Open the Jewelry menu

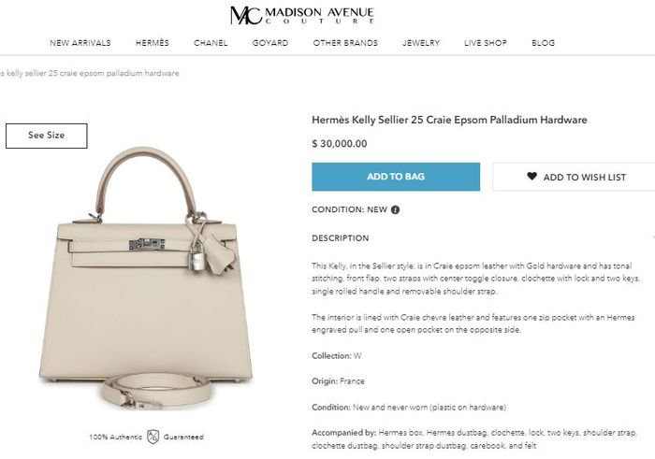click(421, 43)
